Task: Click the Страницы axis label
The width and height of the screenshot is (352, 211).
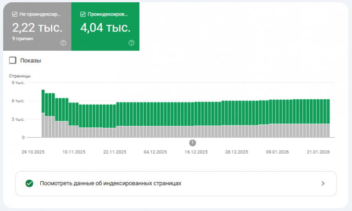Action: (20, 76)
